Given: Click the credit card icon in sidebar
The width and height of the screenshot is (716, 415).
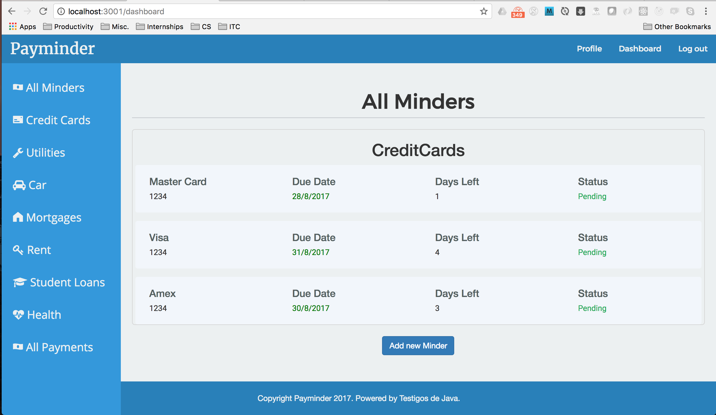Looking at the screenshot, I should tap(18, 120).
